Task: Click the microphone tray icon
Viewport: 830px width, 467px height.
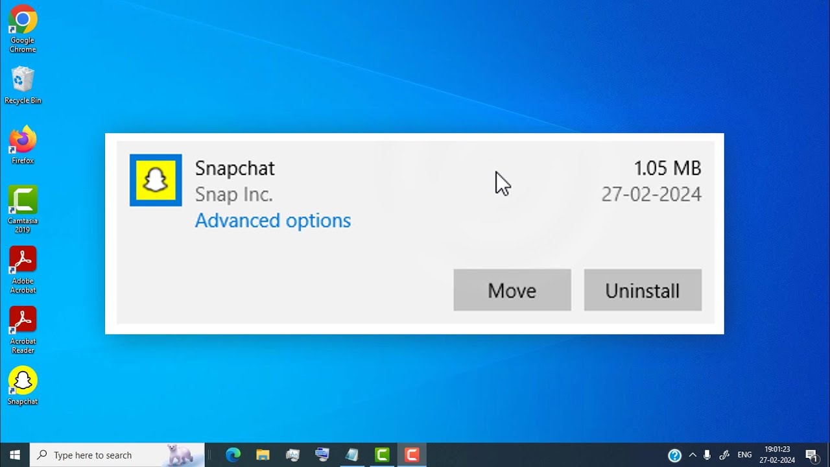Action: 707,455
